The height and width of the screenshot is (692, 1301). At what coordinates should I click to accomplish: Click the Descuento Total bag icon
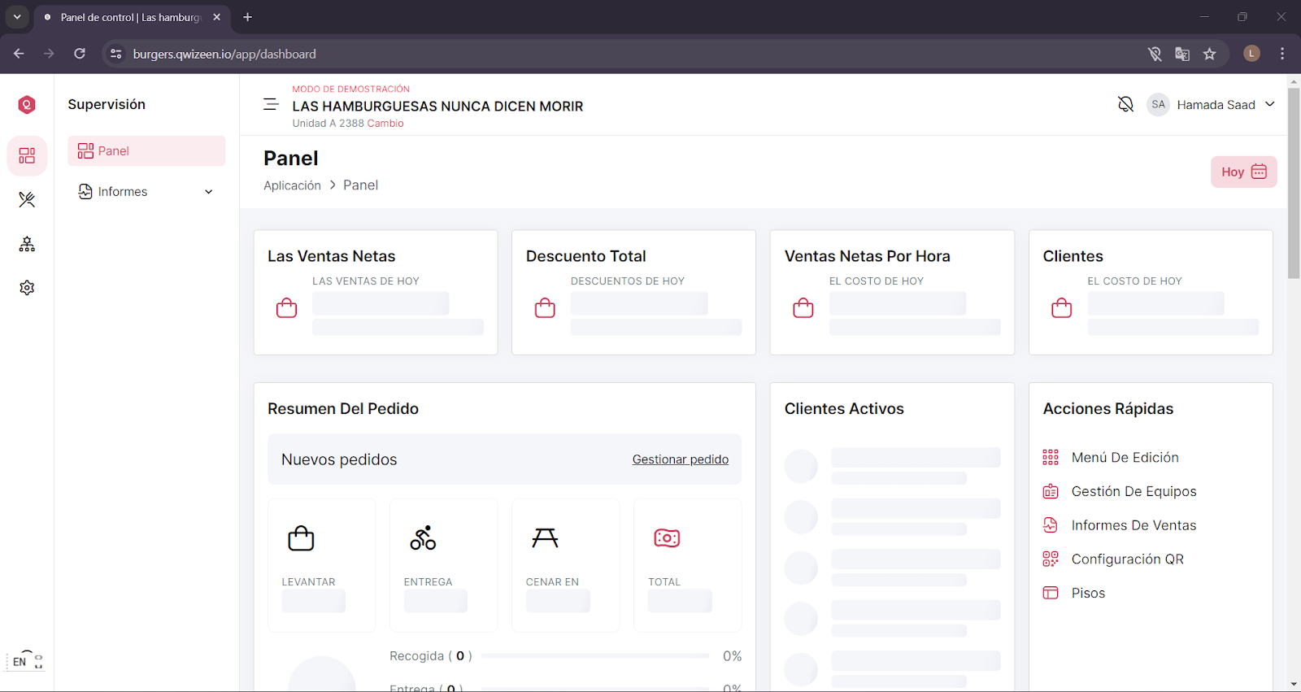pos(545,308)
